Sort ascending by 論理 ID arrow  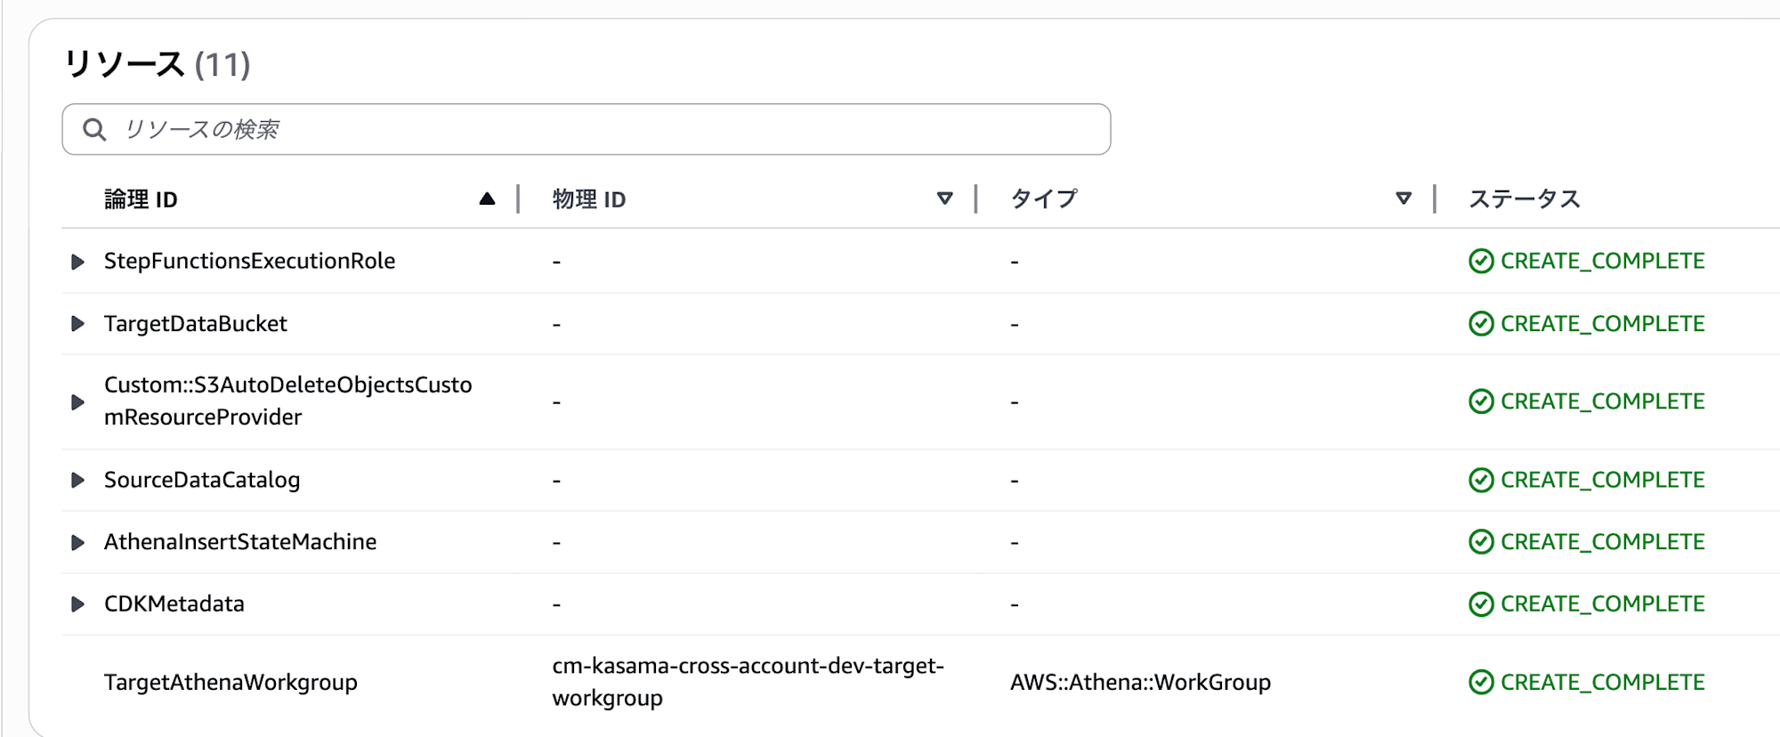tap(487, 198)
